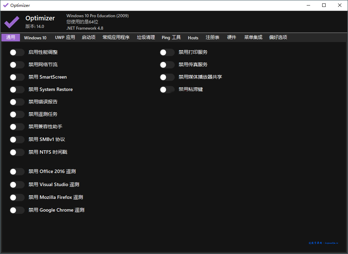
Task: Toggle 禁用打印服务 switch
Action: click(x=167, y=52)
